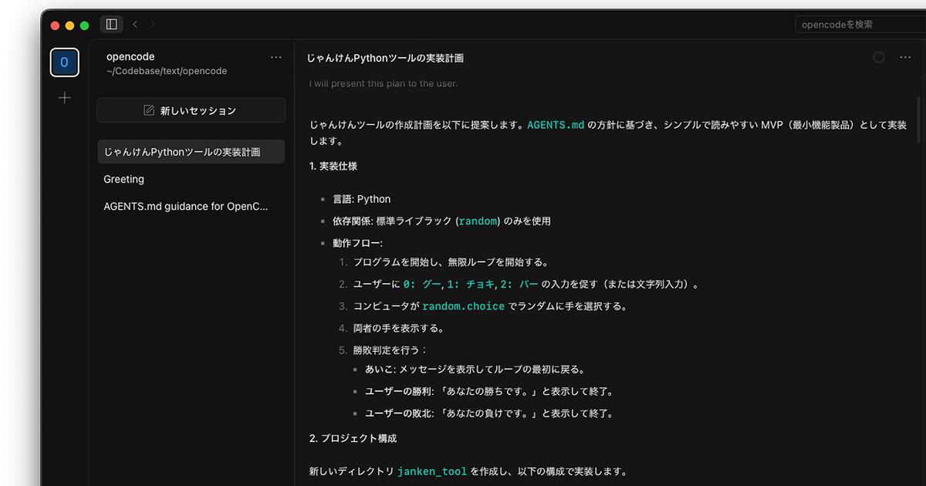Click the 勝敗判定を行う step

pyautogui.click(x=390, y=350)
